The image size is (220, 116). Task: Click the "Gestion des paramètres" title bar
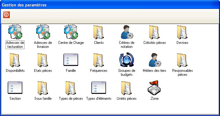pos(110,5)
